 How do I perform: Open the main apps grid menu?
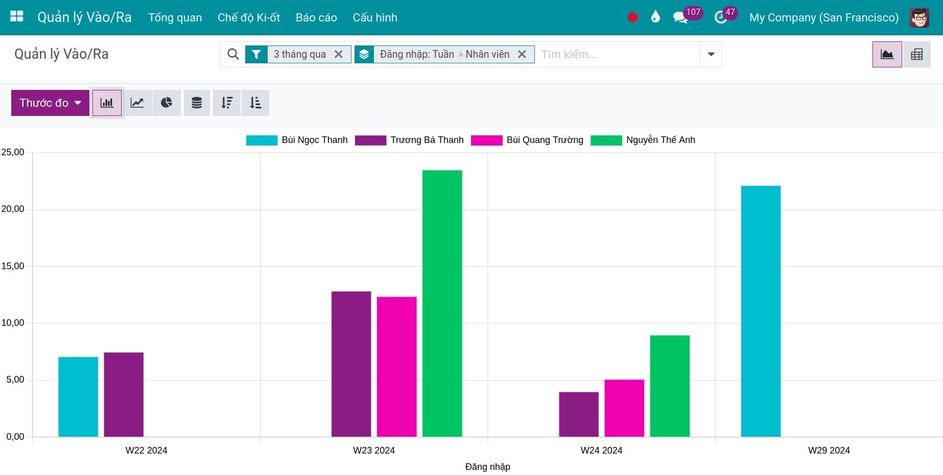click(x=17, y=17)
